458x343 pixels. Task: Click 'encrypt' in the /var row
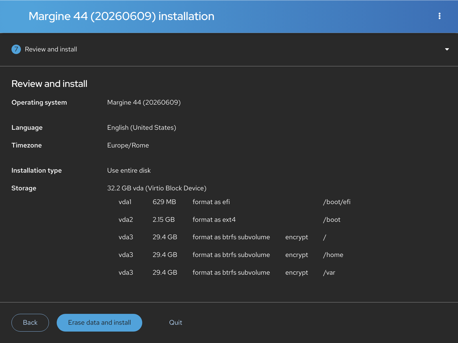click(297, 273)
